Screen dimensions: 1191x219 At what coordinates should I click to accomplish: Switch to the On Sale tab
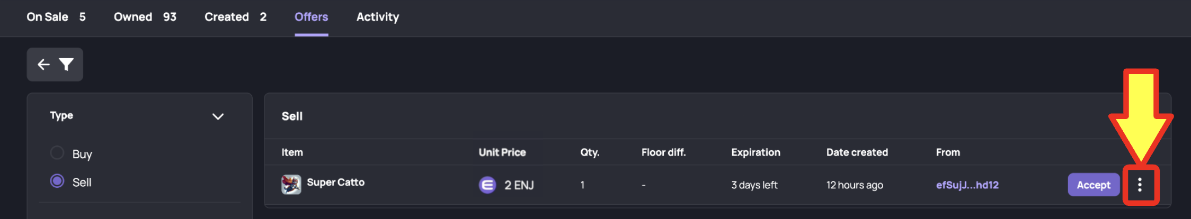tap(56, 17)
